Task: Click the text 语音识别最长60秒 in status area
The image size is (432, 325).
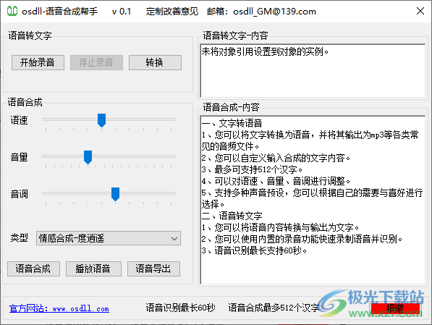Action: coord(180,308)
